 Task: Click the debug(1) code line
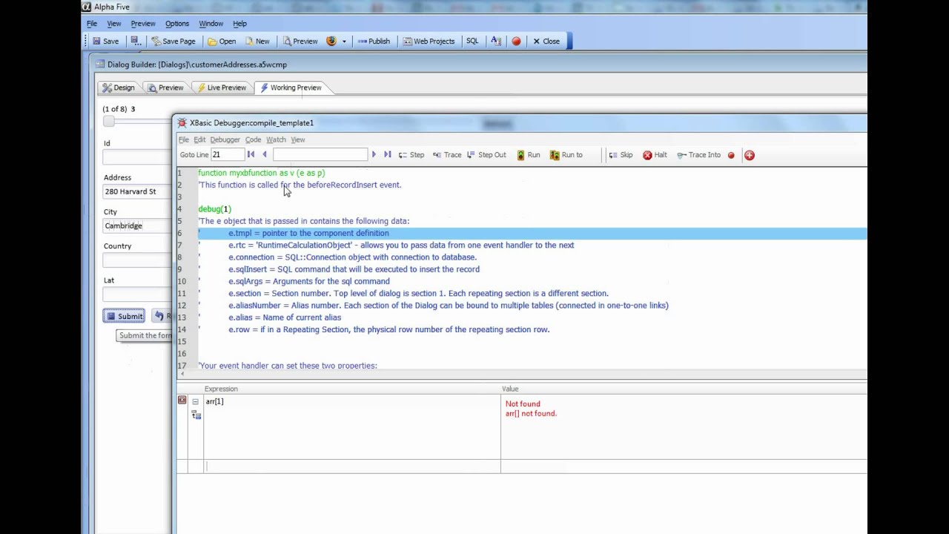tap(215, 209)
